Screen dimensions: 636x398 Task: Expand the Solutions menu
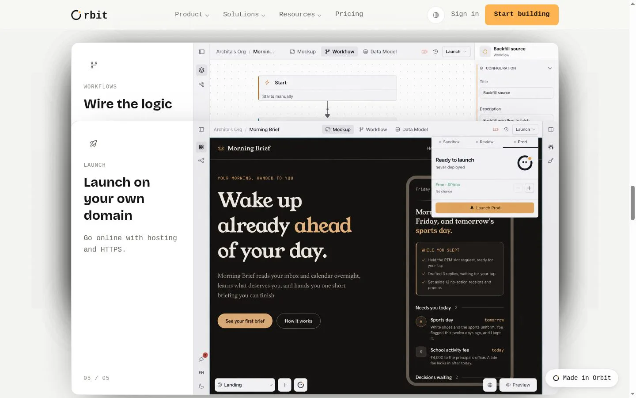tap(244, 15)
